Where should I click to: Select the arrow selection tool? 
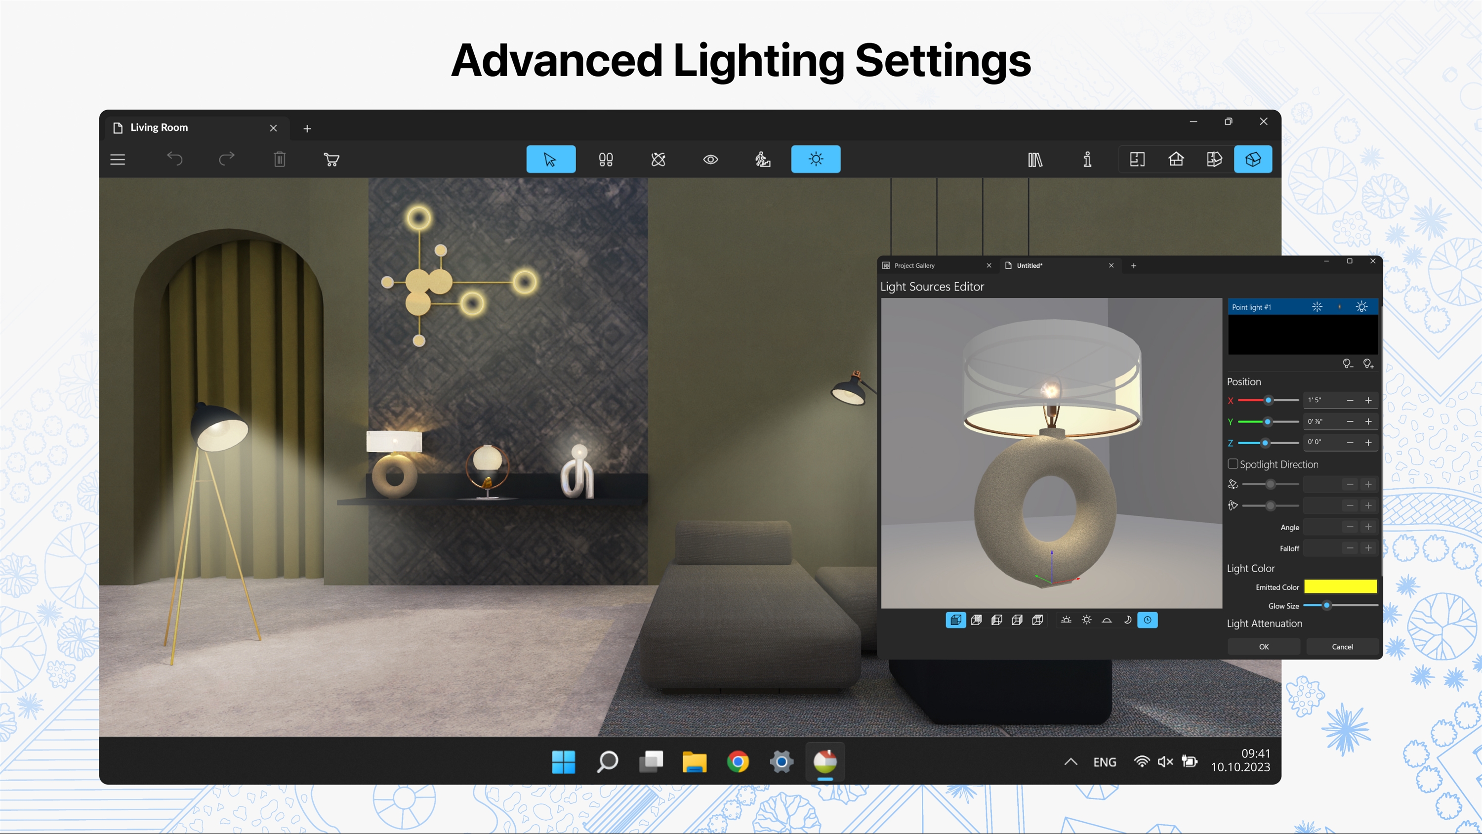[550, 160]
